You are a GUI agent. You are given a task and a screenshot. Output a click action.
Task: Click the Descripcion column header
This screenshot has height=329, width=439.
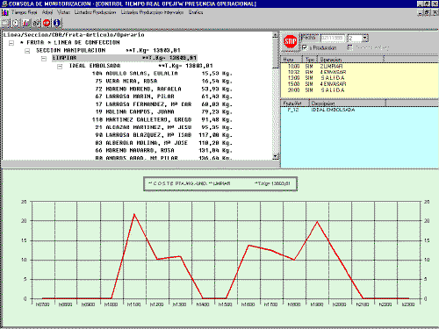[x=348, y=104]
